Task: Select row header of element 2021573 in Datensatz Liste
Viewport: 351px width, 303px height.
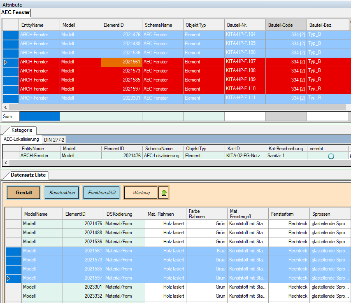Action: coord(14,260)
